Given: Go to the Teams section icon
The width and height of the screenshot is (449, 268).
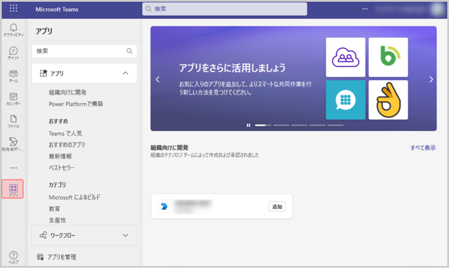Looking at the screenshot, I should pos(13,76).
